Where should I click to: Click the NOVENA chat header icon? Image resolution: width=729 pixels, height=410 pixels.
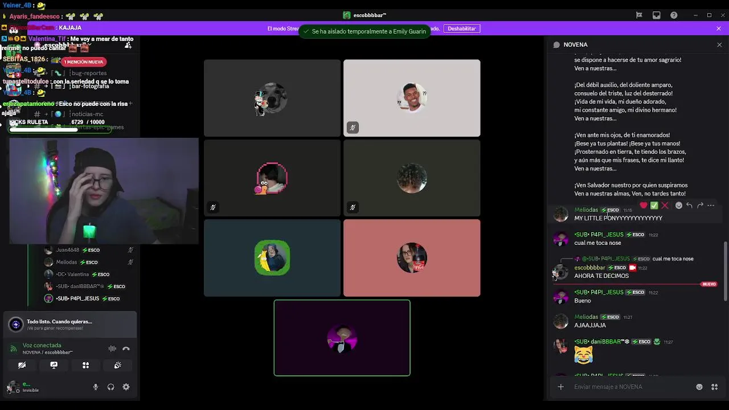556,44
